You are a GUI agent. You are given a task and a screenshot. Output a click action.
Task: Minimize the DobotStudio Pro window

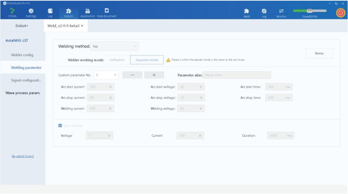(x=330, y=3)
